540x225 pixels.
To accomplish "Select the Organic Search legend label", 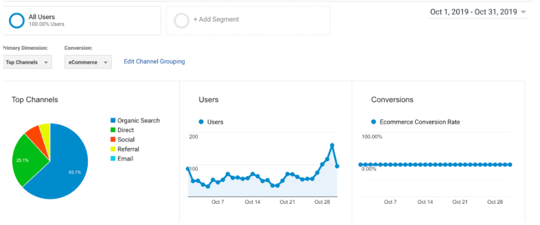I will pyautogui.click(x=138, y=121).
